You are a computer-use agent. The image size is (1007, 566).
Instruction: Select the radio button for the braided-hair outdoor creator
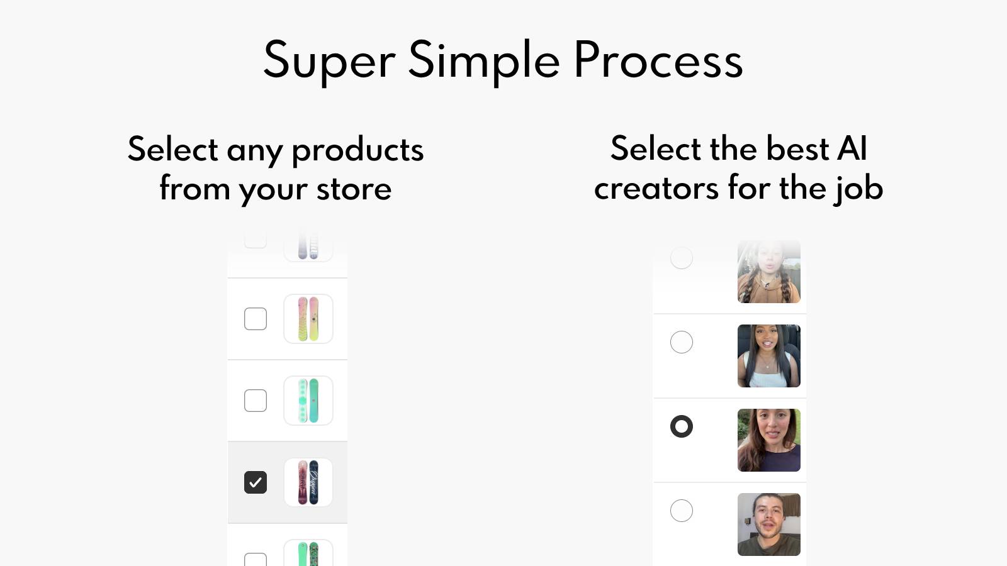[682, 258]
